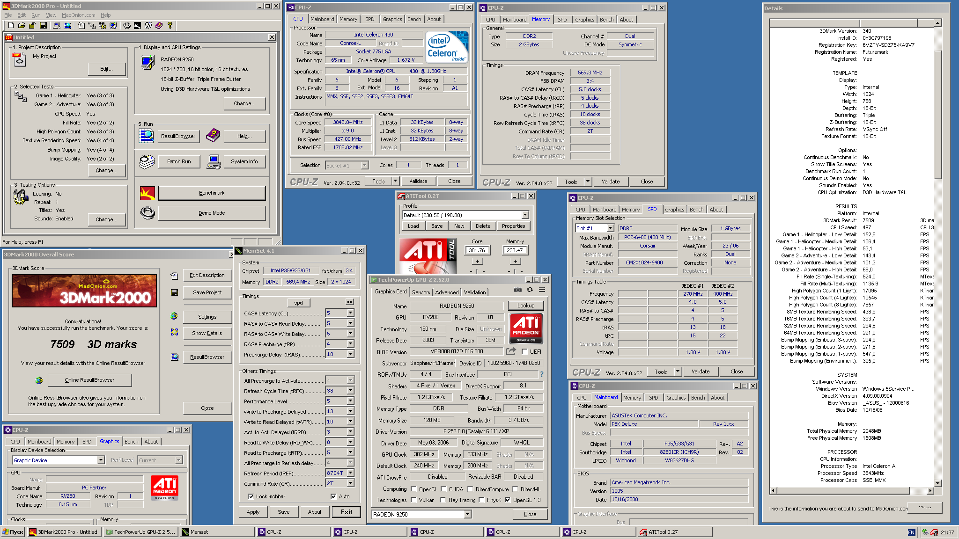Click Save floppy icon in 3DMark toolbar

43,25
